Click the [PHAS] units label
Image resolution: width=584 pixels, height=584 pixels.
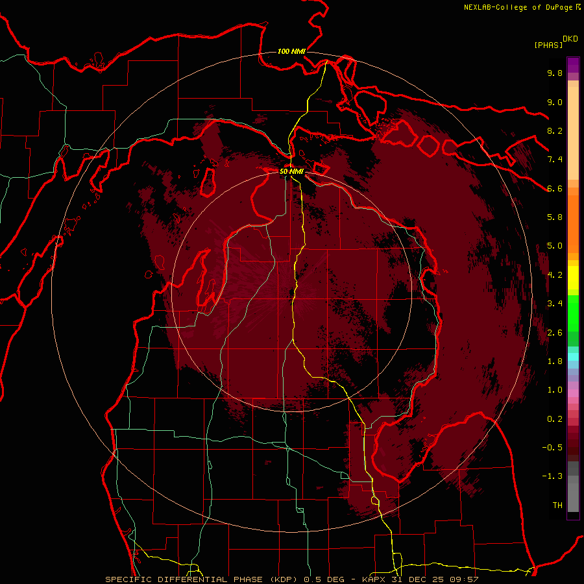[x=548, y=45]
